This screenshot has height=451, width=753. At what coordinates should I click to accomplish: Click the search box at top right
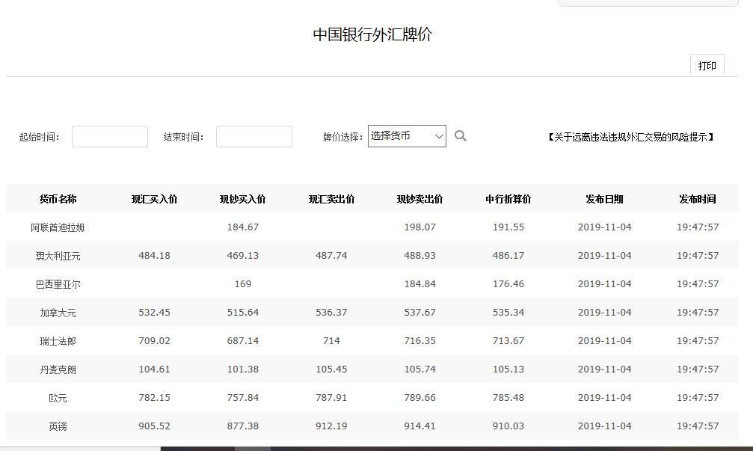pos(647,2)
